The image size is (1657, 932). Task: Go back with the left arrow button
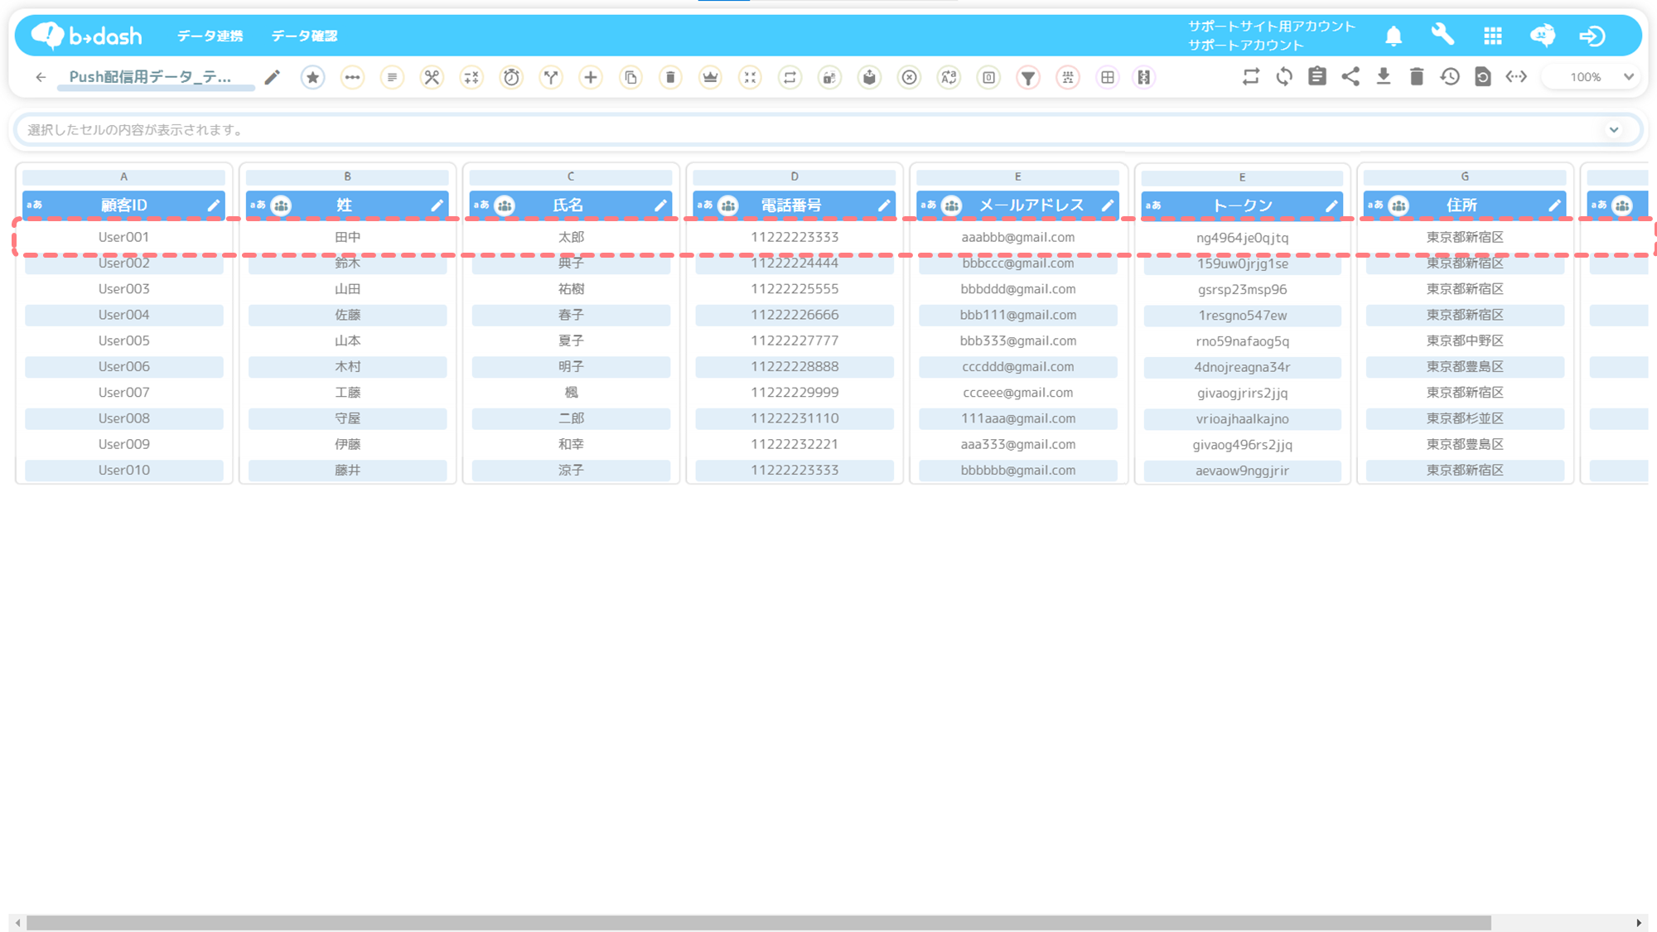41,78
